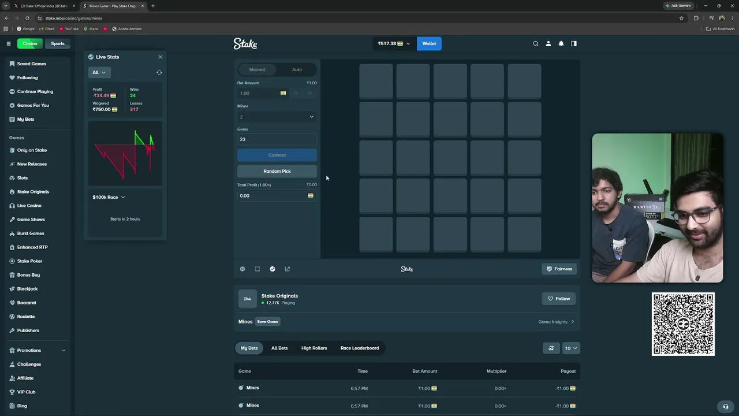Image resolution: width=739 pixels, height=416 pixels.
Task: Browse Slots in the sidebar
Action: coord(23,178)
